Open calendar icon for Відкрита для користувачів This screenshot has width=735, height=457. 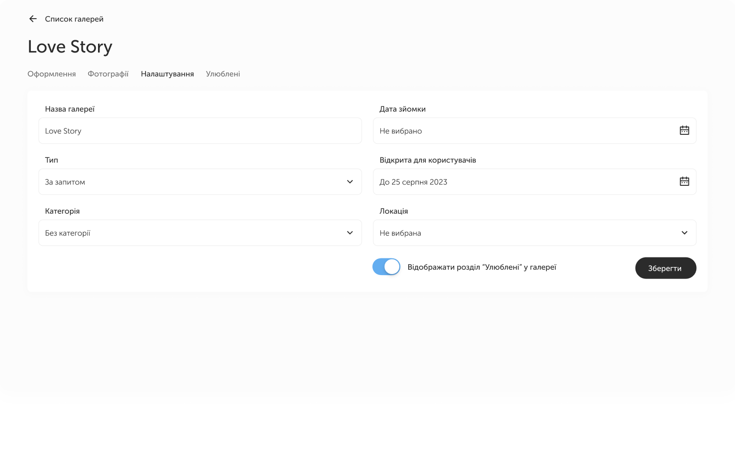pyautogui.click(x=684, y=181)
